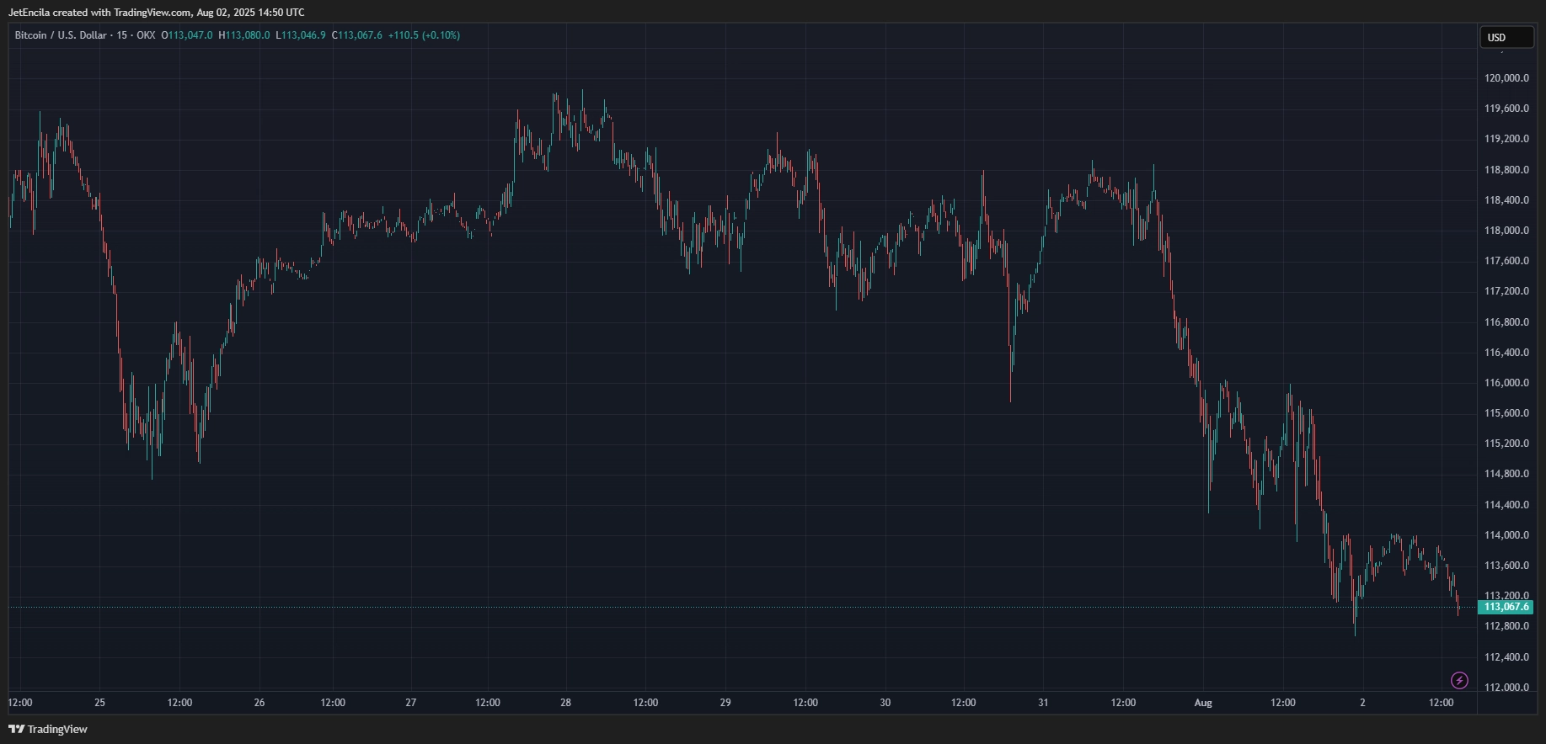Select the 25 date marker on time axis
1546x744 pixels.
click(99, 703)
